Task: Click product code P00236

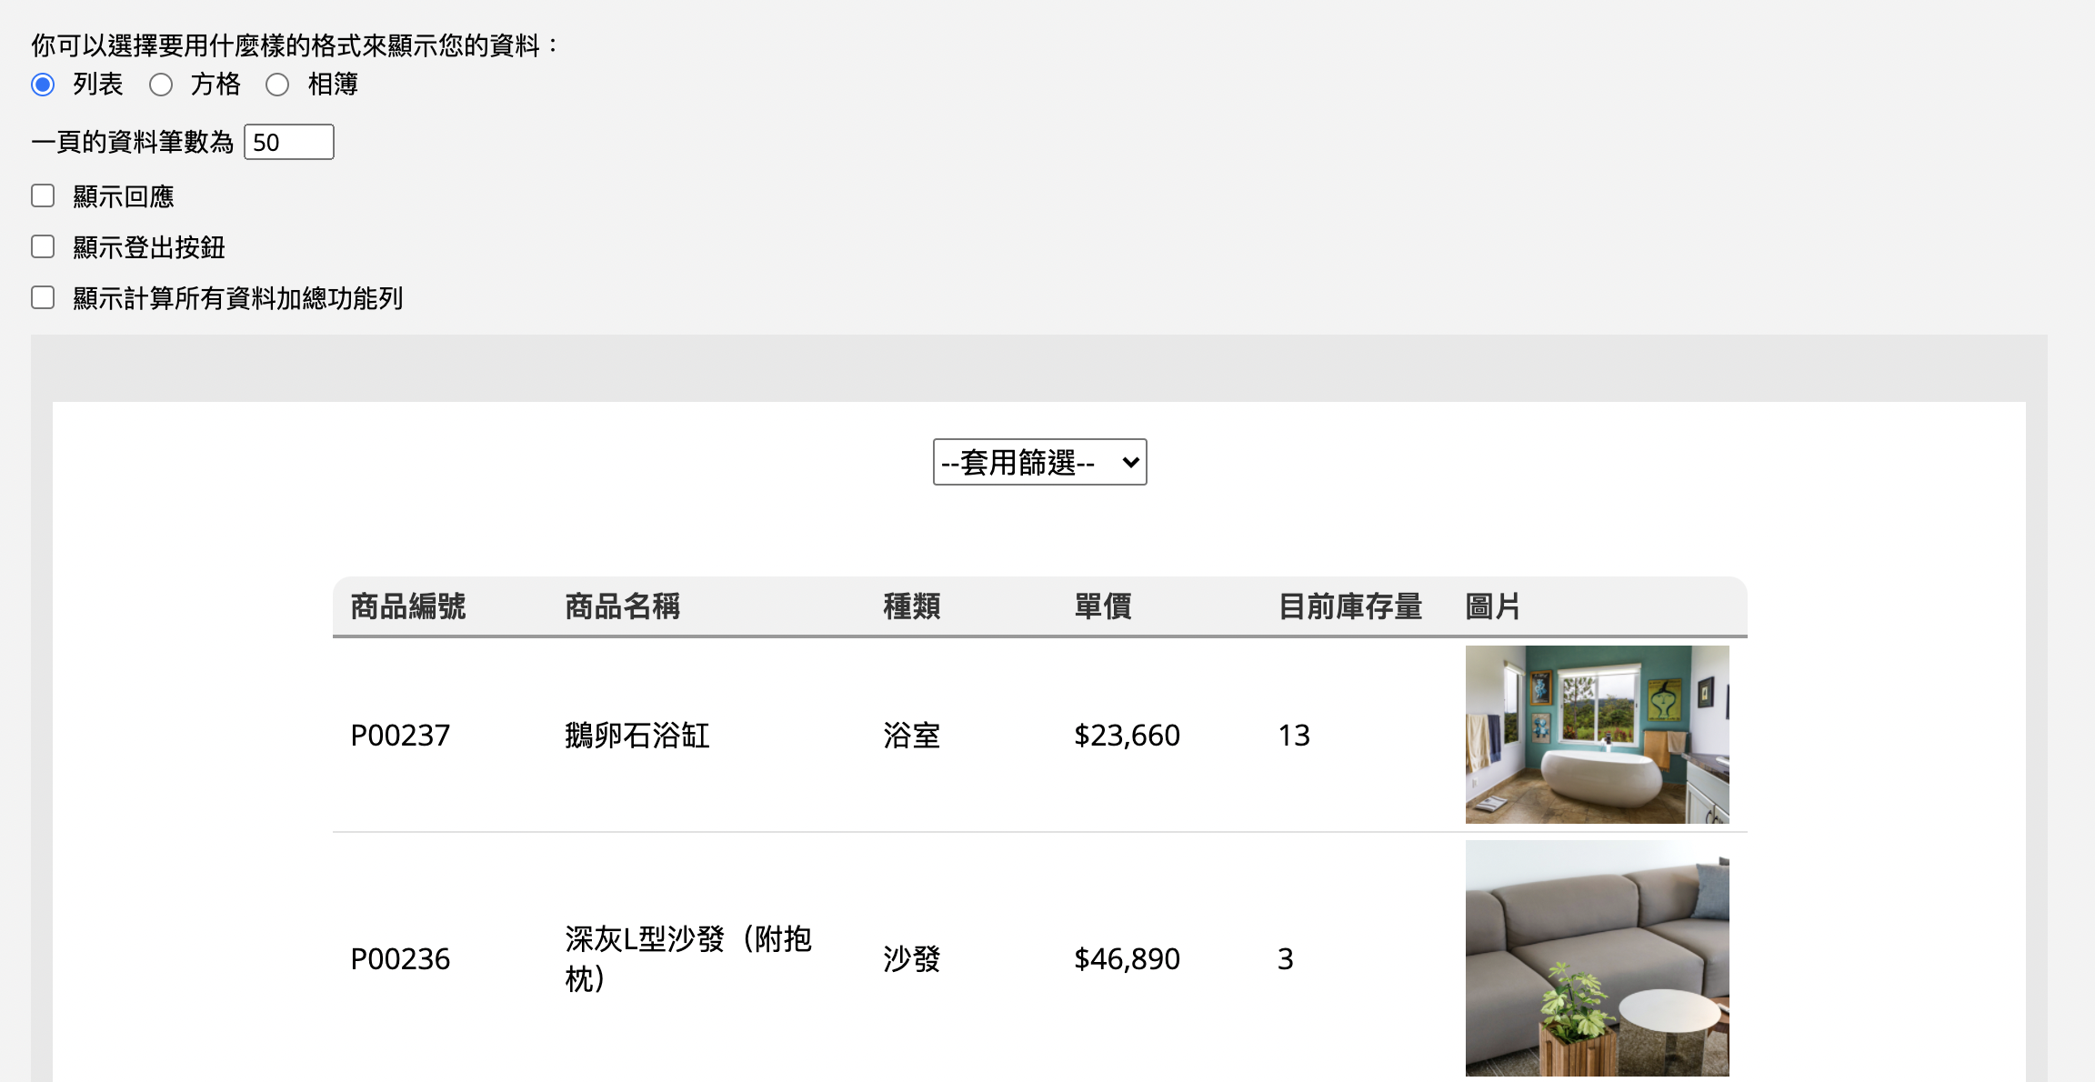Action: tap(400, 958)
